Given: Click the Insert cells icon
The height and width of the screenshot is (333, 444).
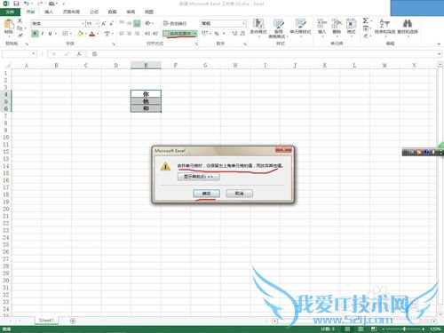Looking at the screenshot, I should point(321,24).
